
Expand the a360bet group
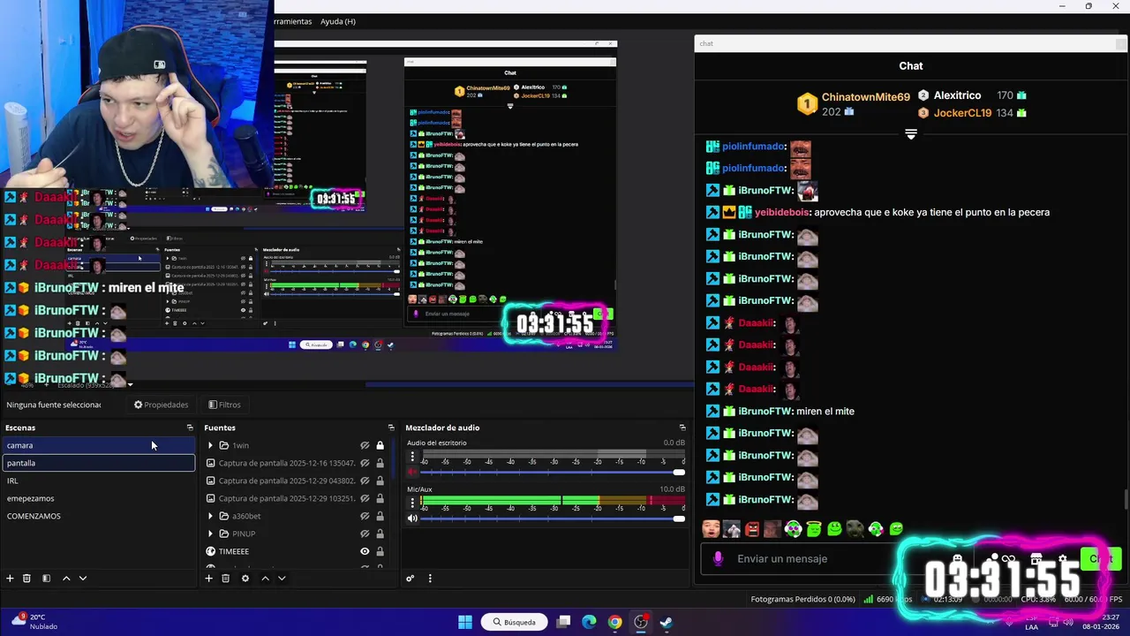tap(210, 516)
